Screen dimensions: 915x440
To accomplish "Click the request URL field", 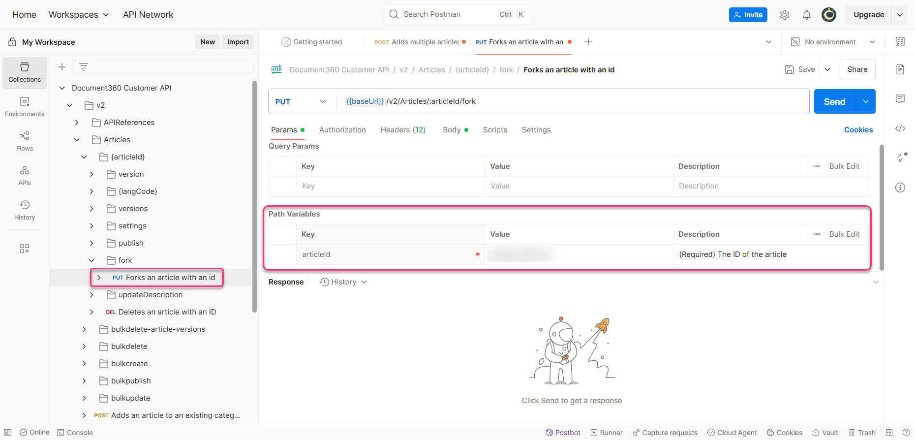I will tap(573, 102).
